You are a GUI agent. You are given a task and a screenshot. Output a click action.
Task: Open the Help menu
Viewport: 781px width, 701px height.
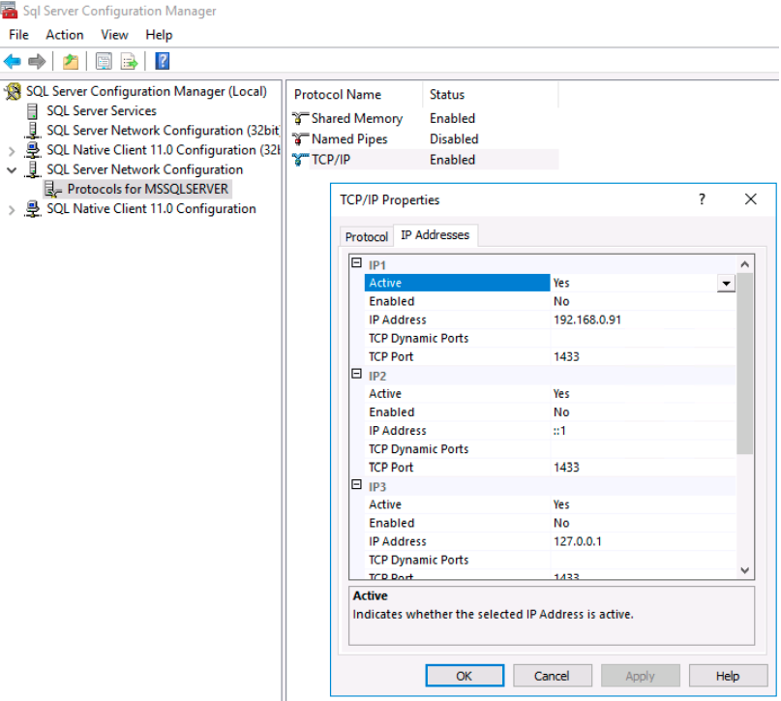[x=159, y=35]
